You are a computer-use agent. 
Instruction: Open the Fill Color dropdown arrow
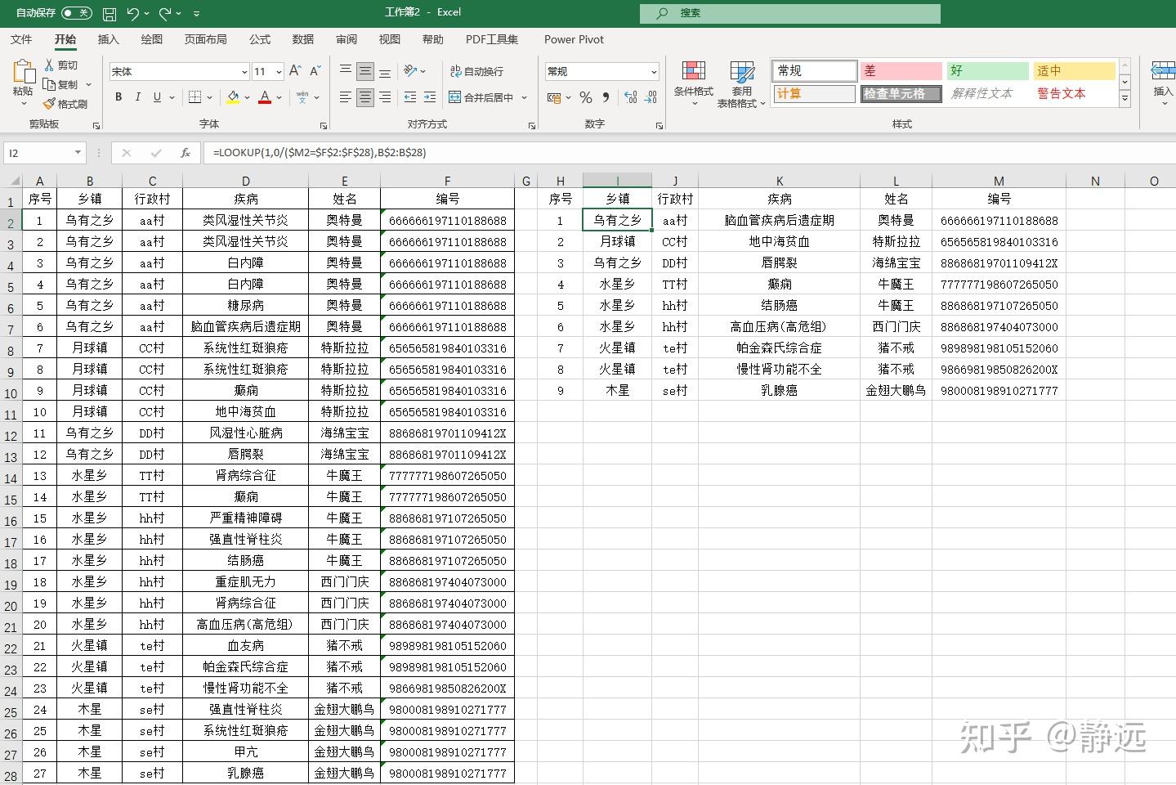point(247,98)
